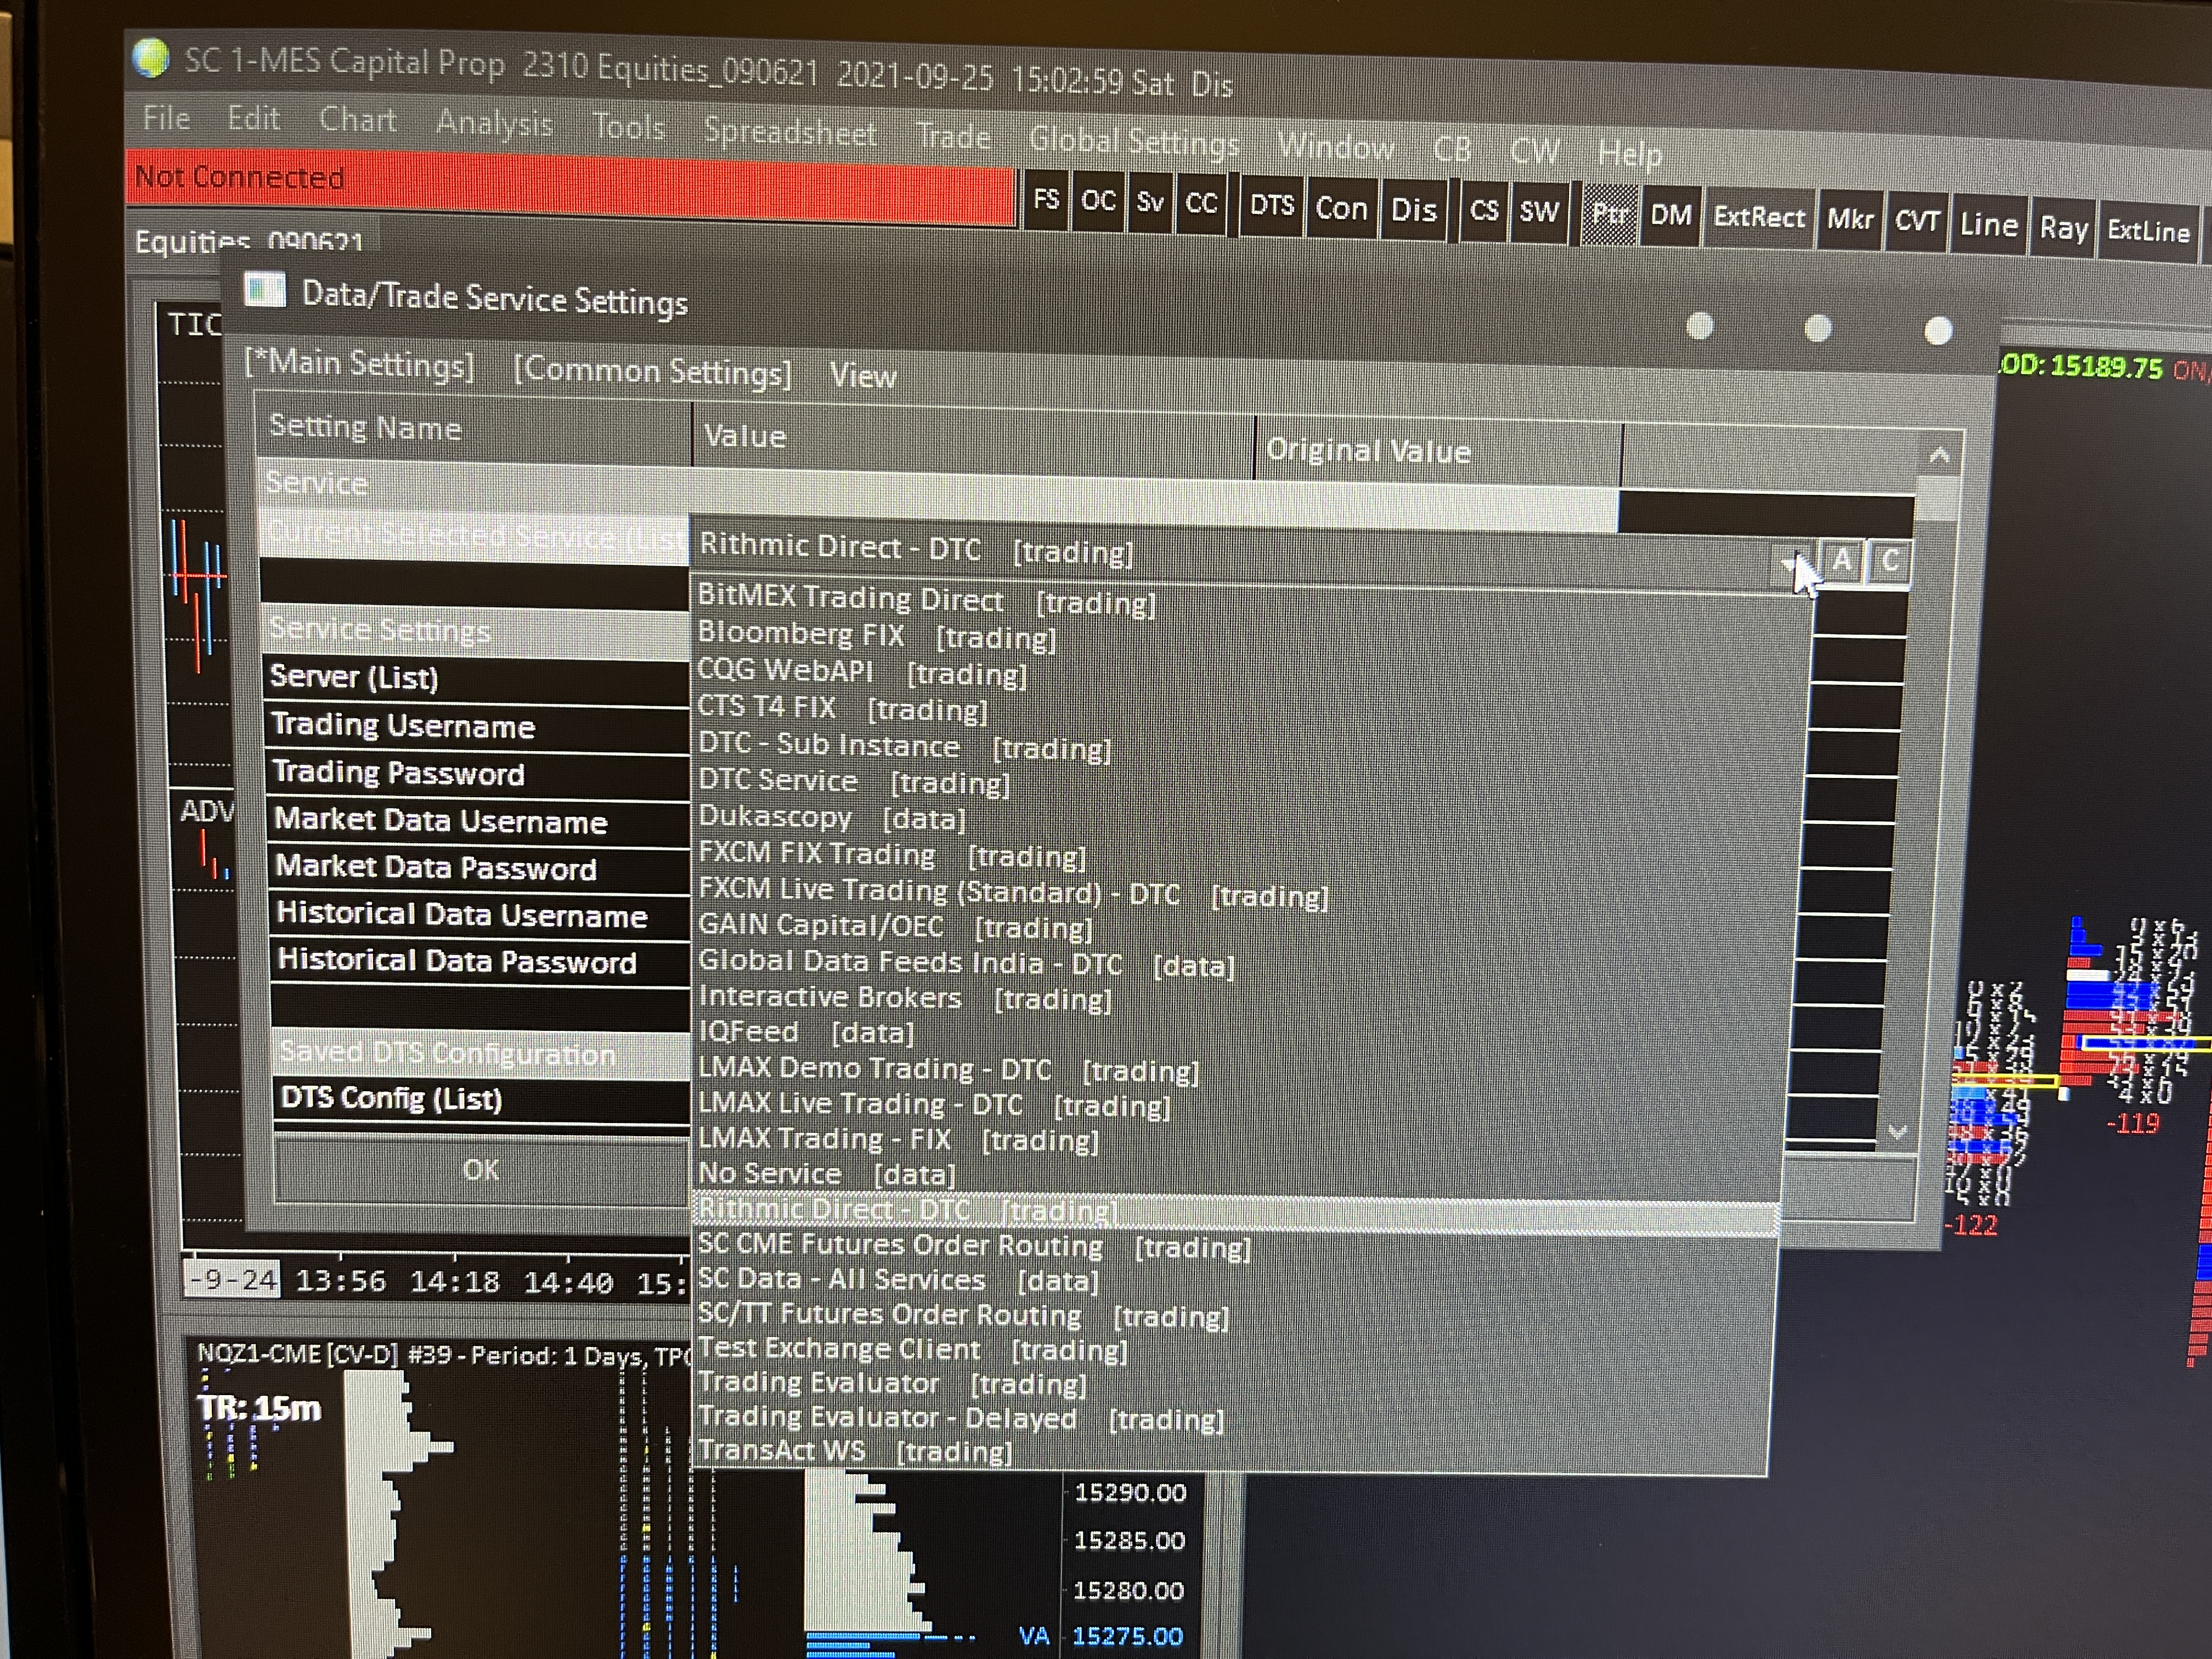Open the Global Settings menu
Viewport: 2212px width, 1659px height.
coord(1133,142)
